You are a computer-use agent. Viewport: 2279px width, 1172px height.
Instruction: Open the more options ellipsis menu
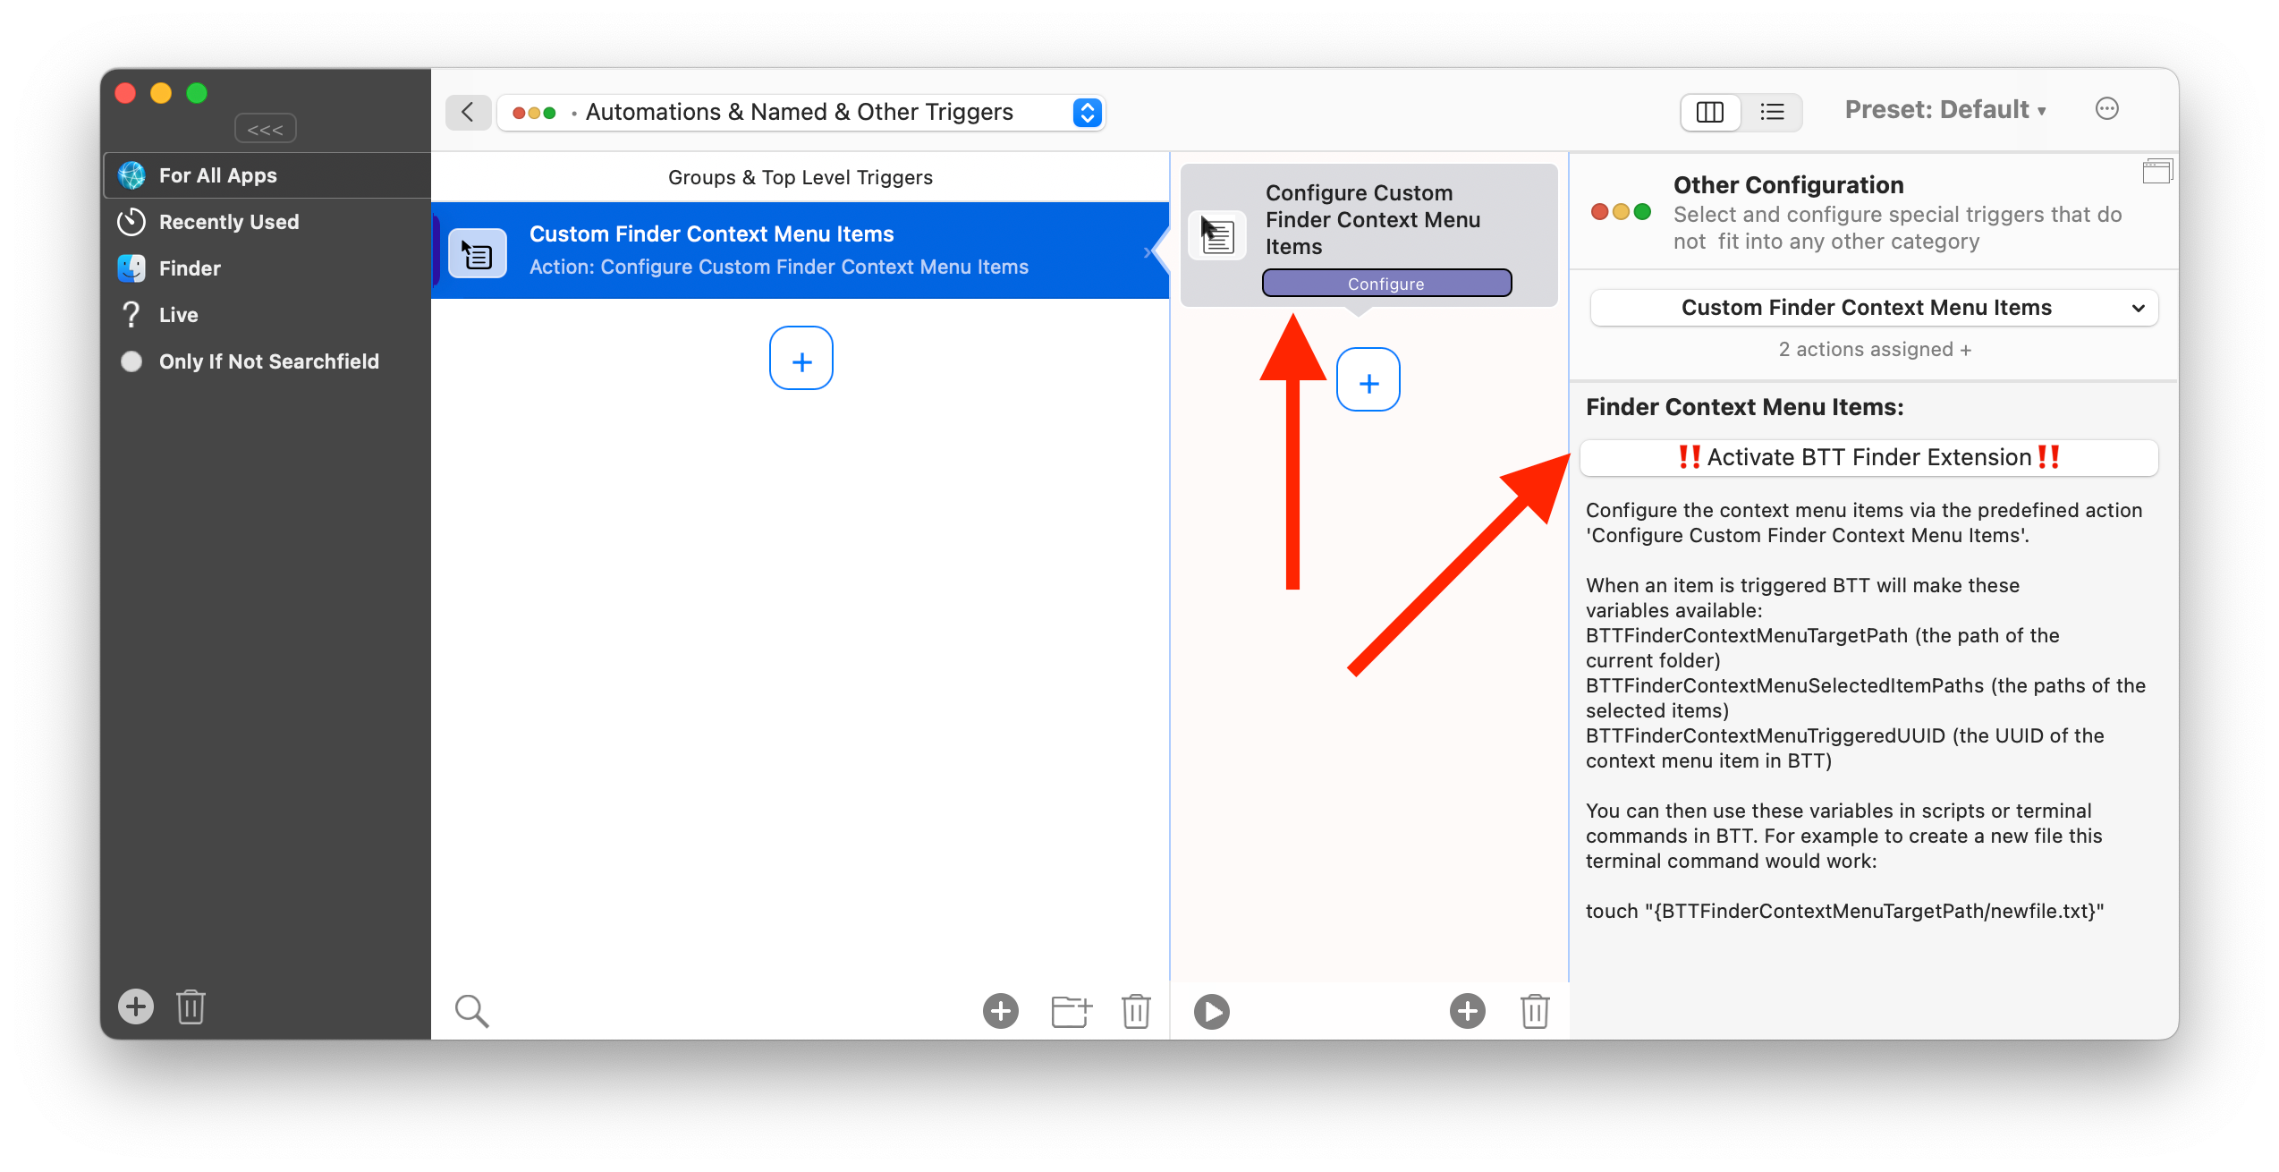pyautogui.click(x=2107, y=109)
